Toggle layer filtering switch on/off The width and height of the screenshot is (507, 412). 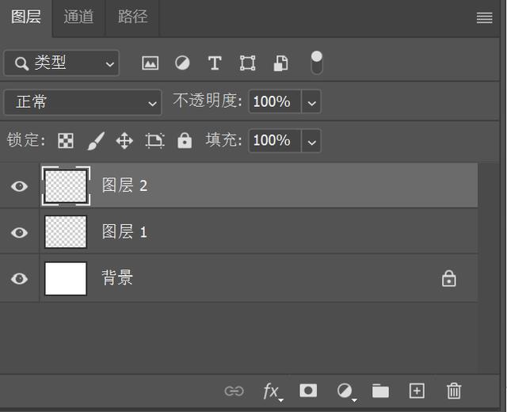[x=317, y=63]
